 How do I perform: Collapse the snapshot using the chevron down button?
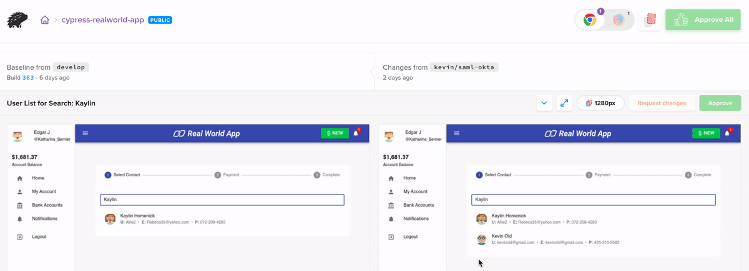[x=544, y=103]
